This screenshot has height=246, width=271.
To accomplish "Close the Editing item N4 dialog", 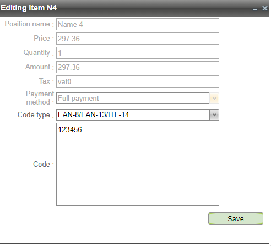I will 265,8.
